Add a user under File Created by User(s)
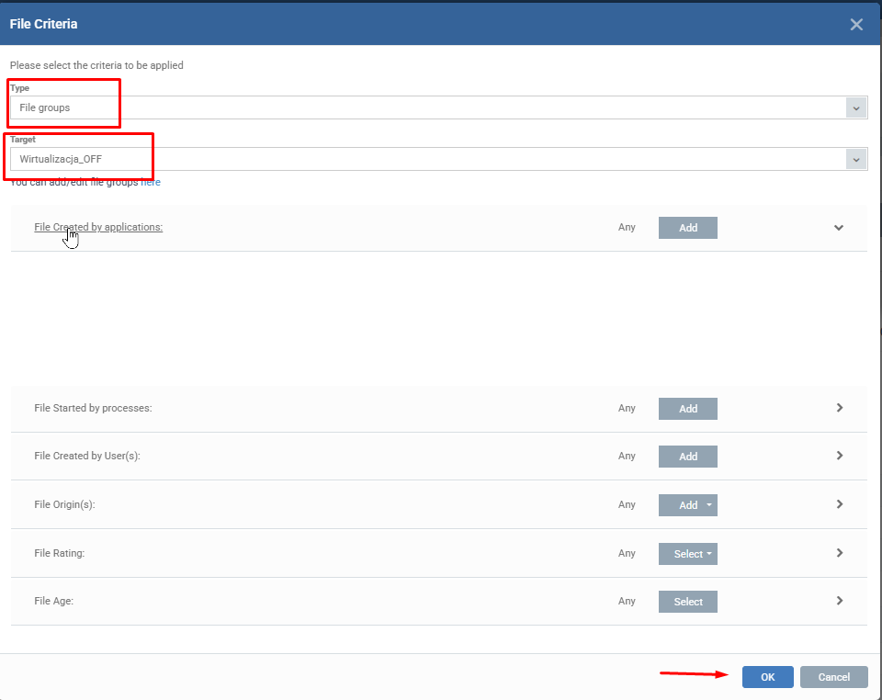The image size is (882, 700). click(x=687, y=457)
